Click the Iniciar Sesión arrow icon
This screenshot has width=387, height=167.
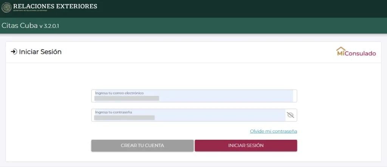[x=14, y=52]
